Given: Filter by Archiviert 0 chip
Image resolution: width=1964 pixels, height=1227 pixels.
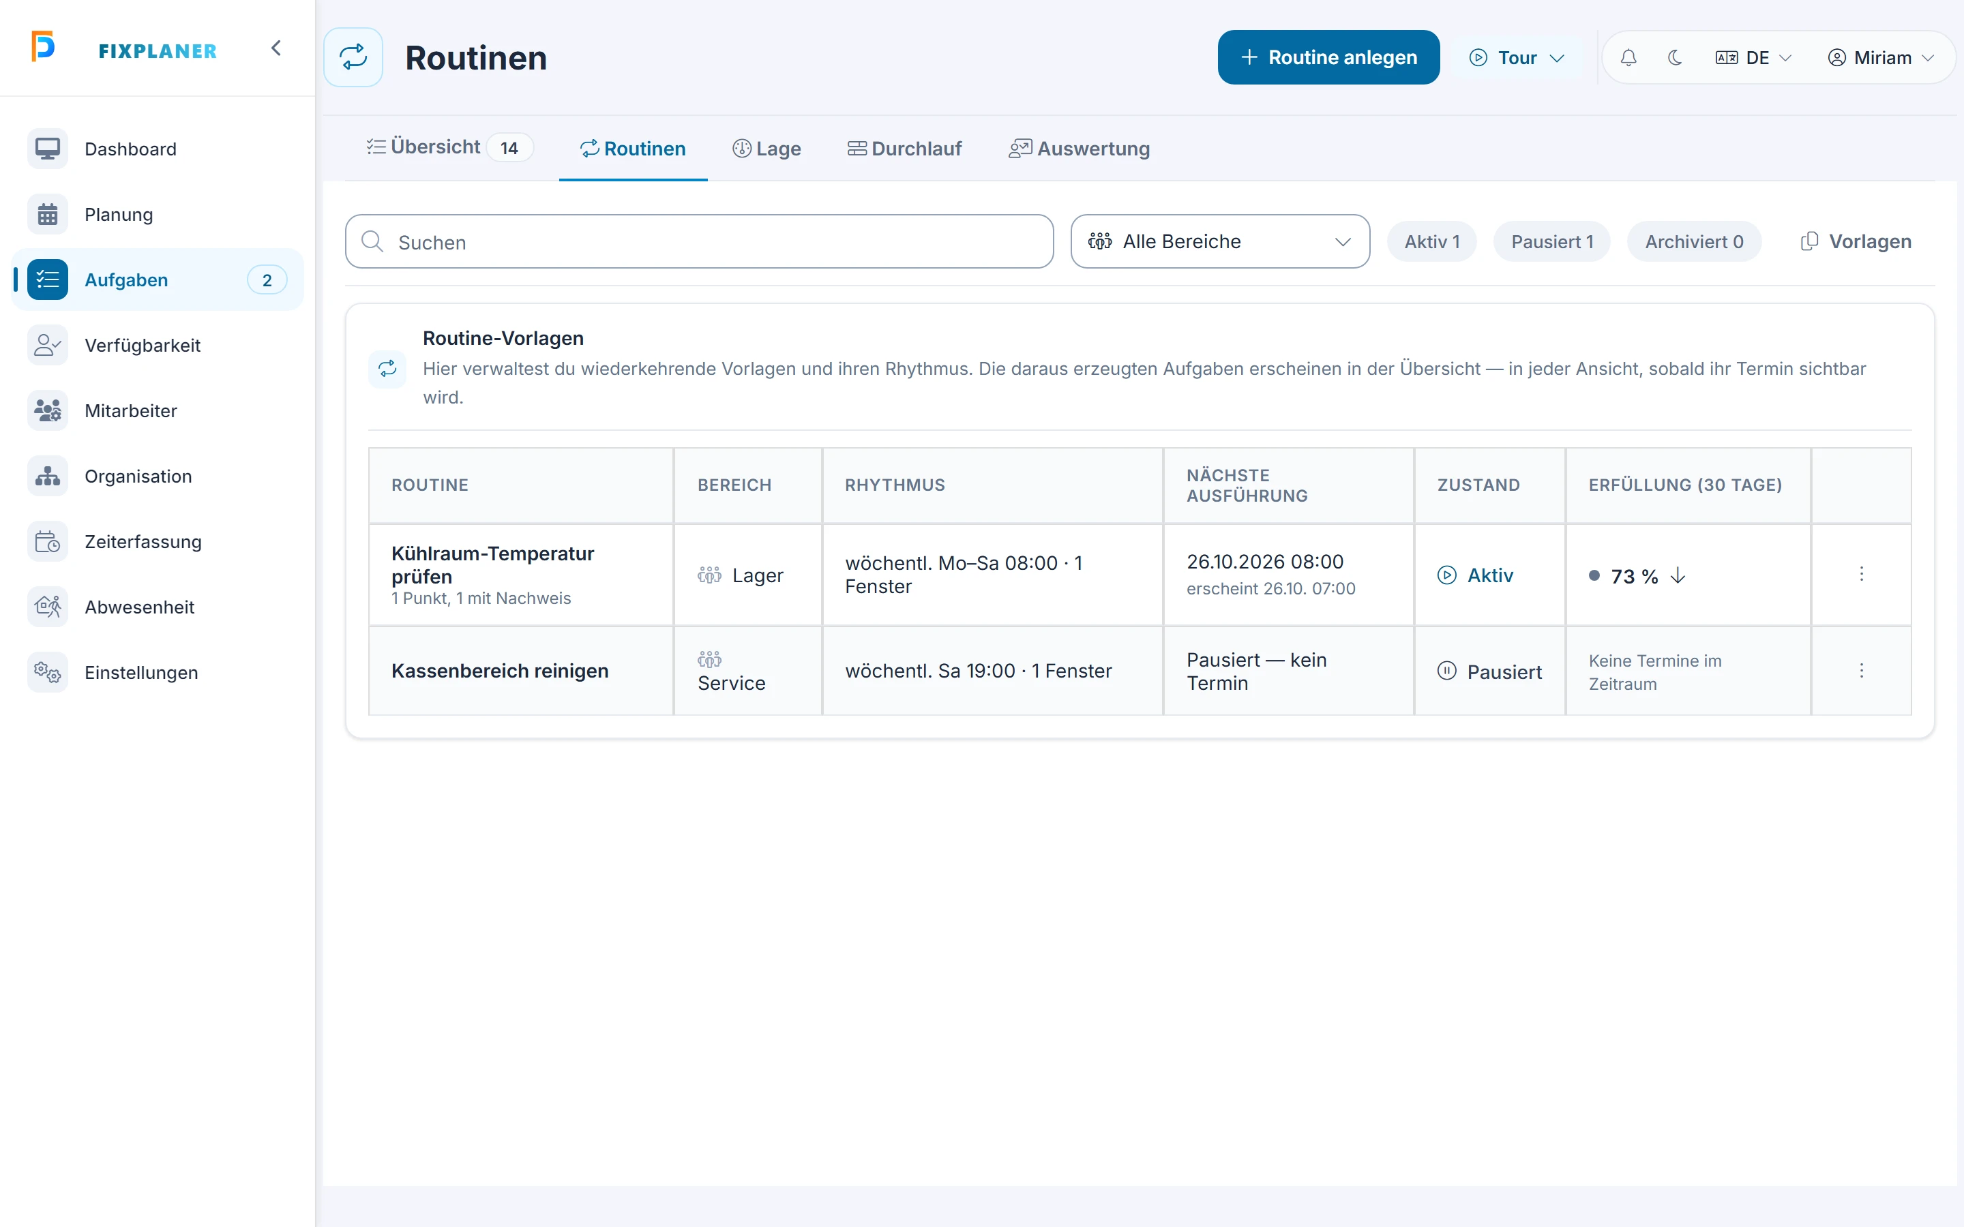Looking at the screenshot, I should [1694, 242].
